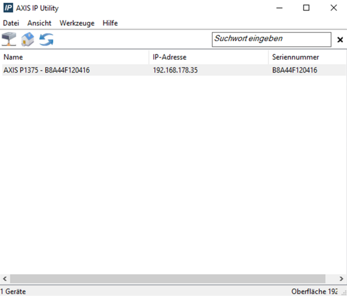The height and width of the screenshot is (296, 347).
Task: Click IP address 192.168.178.35 cell
Action: coord(175,70)
